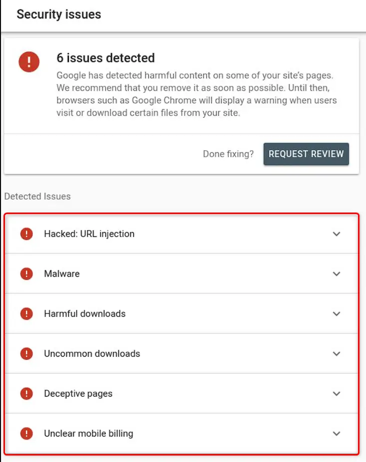This screenshot has height=462, width=366.
Task: Select the alert icon next to Hacked: URL injection
Action: (26, 233)
